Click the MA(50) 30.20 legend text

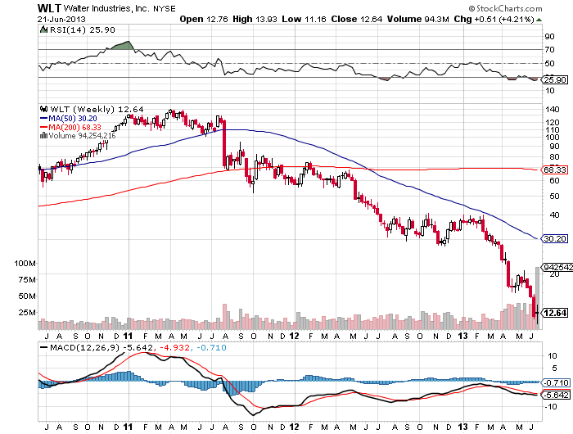73,119
